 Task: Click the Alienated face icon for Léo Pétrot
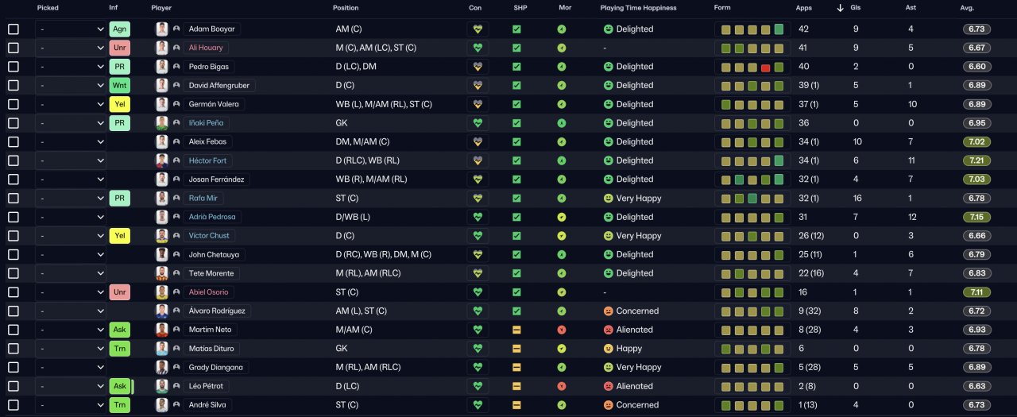[609, 386]
